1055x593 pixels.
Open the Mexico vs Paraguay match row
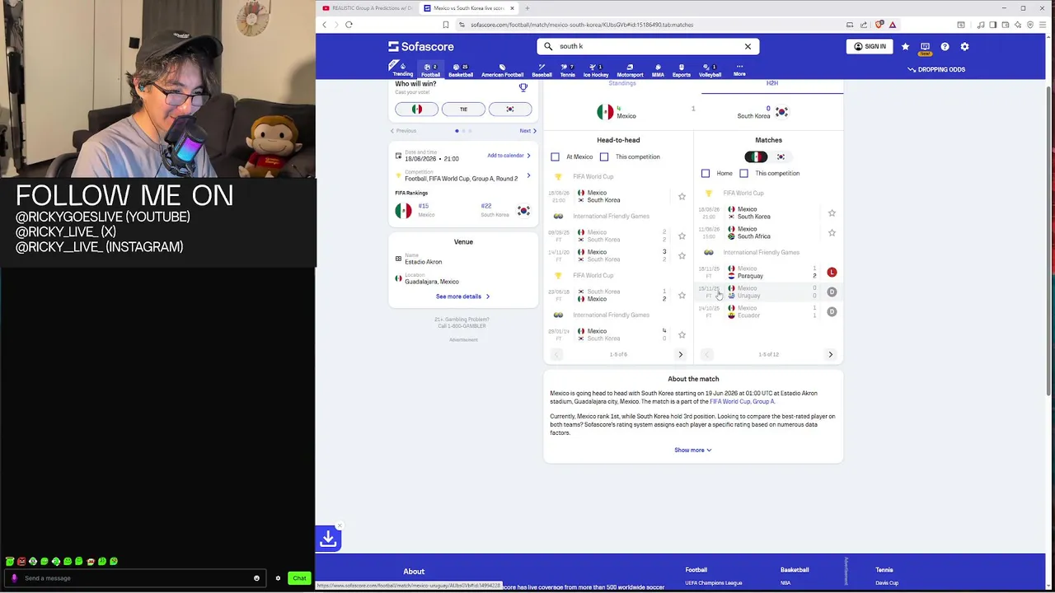pyautogui.click(x=768, y=273)
